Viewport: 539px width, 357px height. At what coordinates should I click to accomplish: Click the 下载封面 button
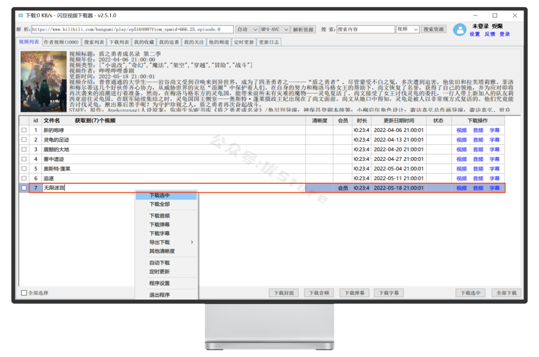283,293
